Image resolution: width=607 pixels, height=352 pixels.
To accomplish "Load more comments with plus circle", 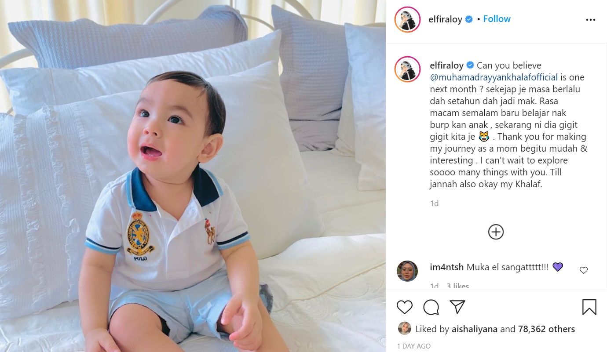I will (x=496, y=232).
